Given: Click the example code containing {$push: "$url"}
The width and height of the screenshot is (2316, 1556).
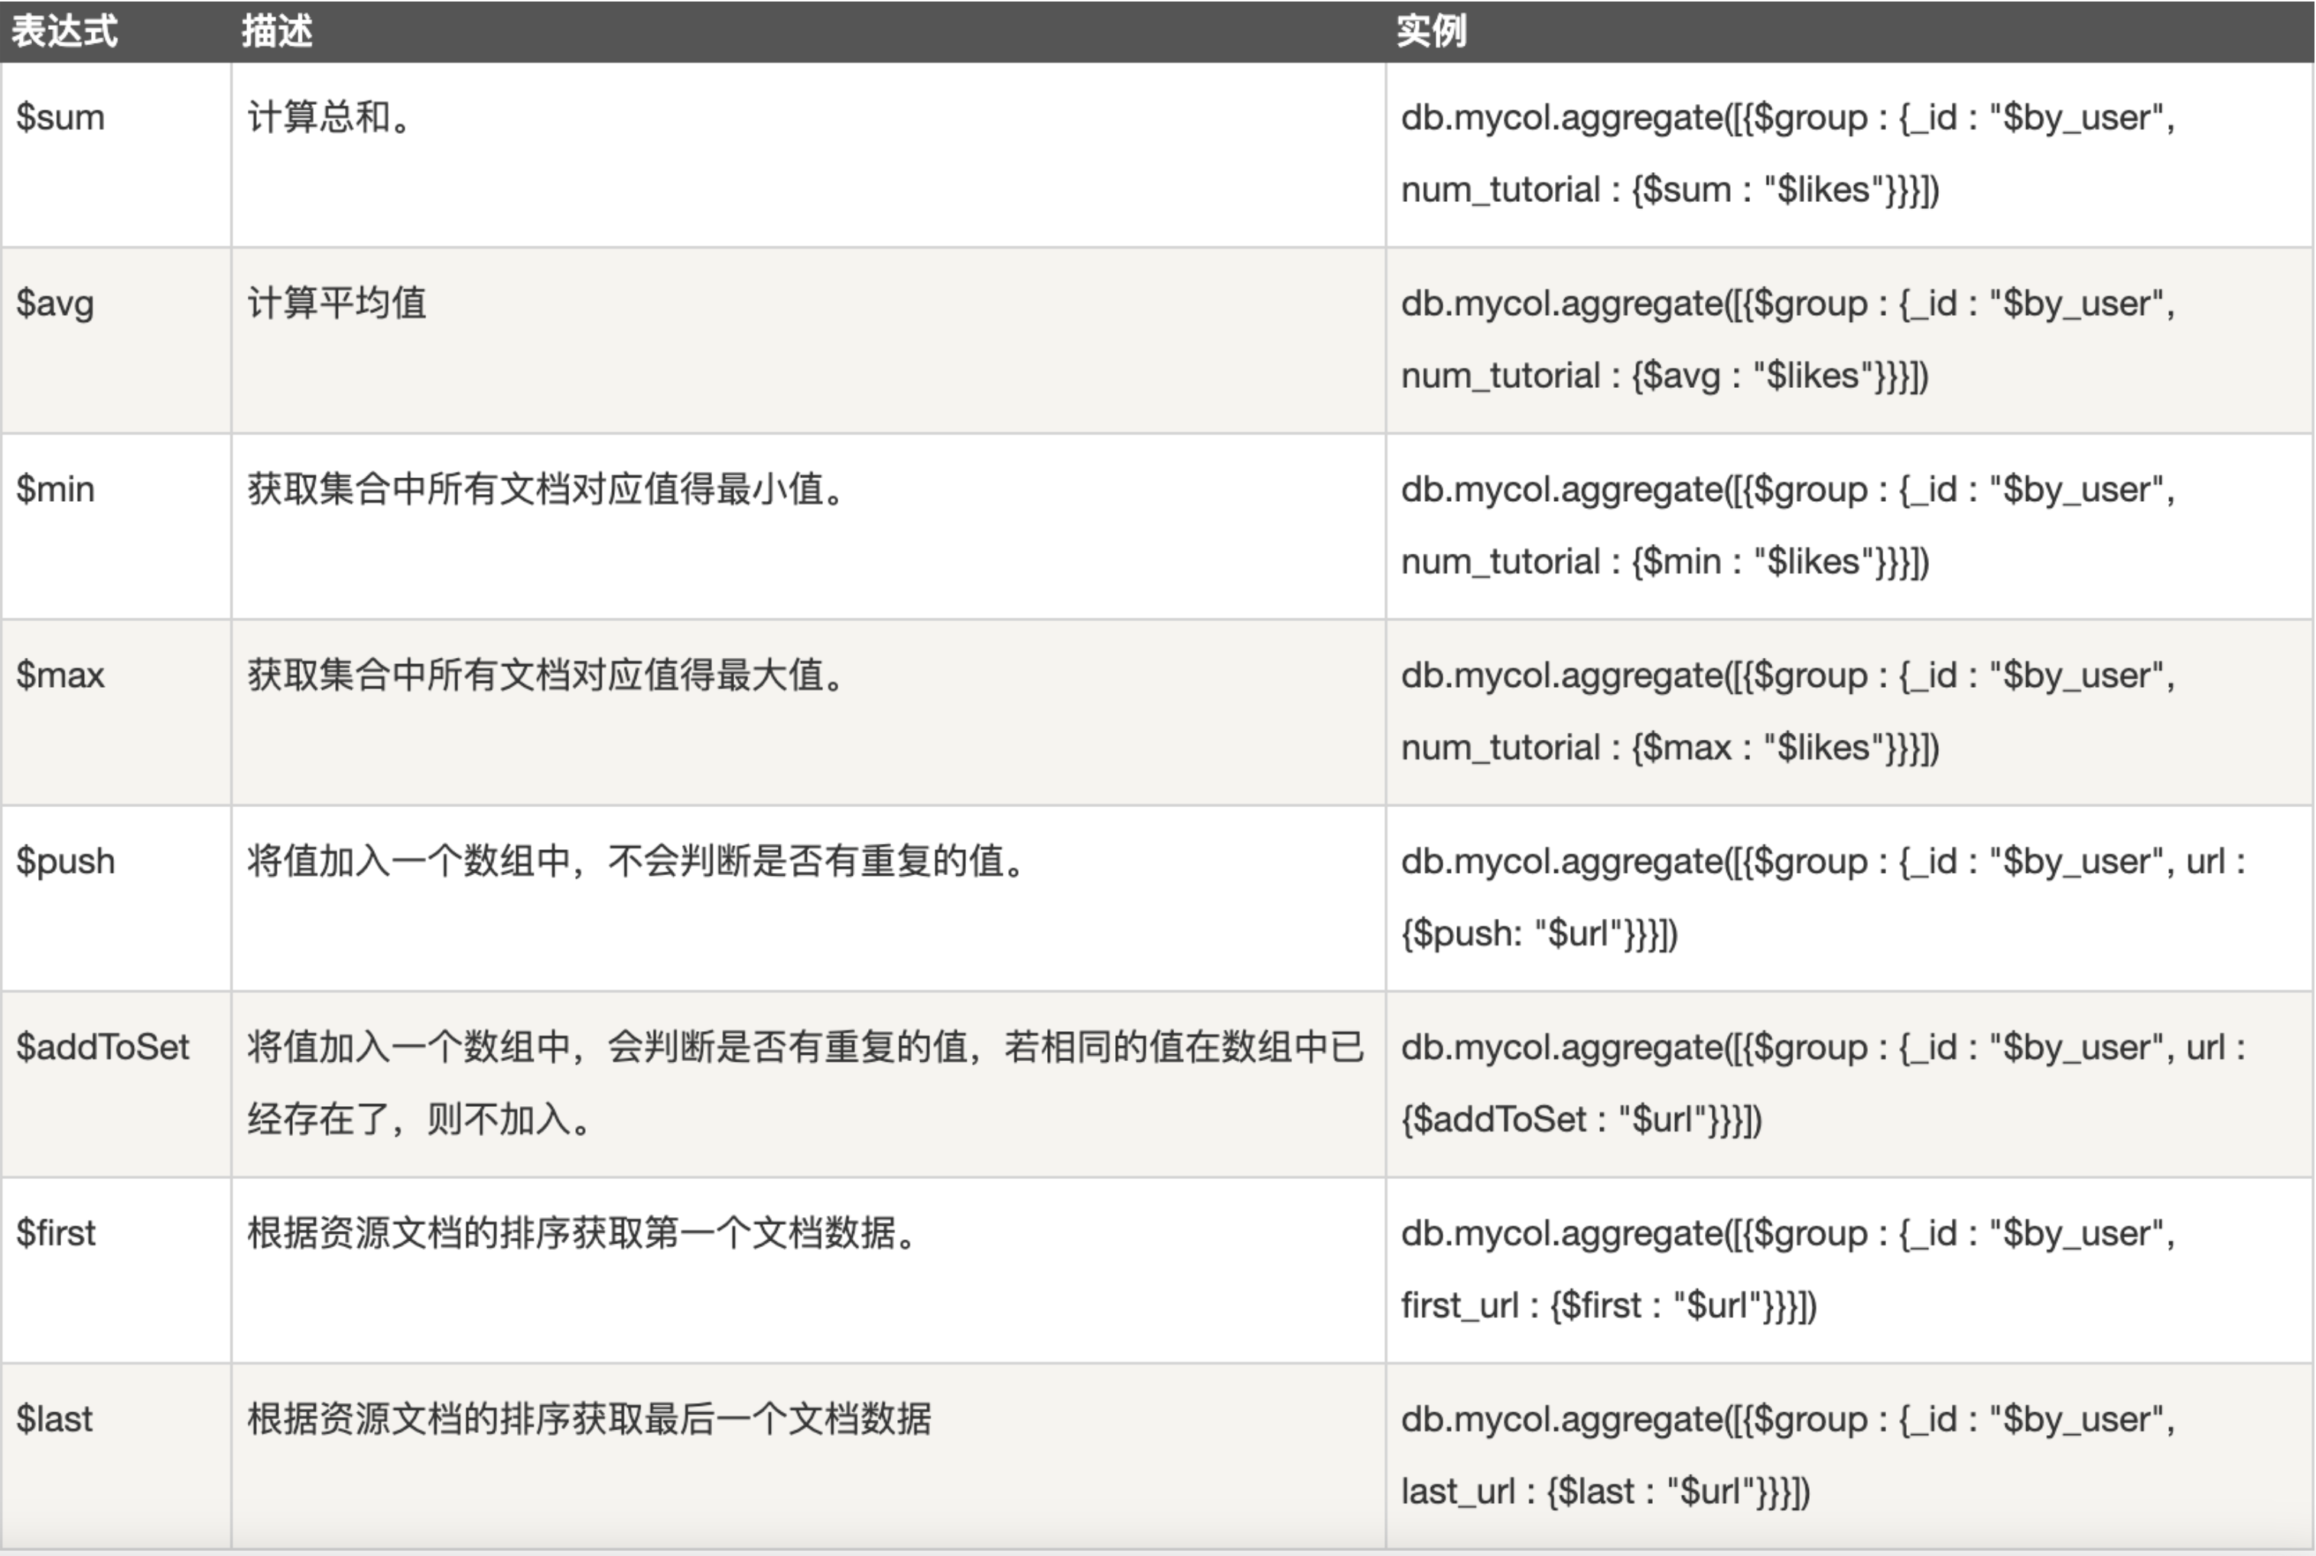Looking at the screenshot, I should (1823, 898).
